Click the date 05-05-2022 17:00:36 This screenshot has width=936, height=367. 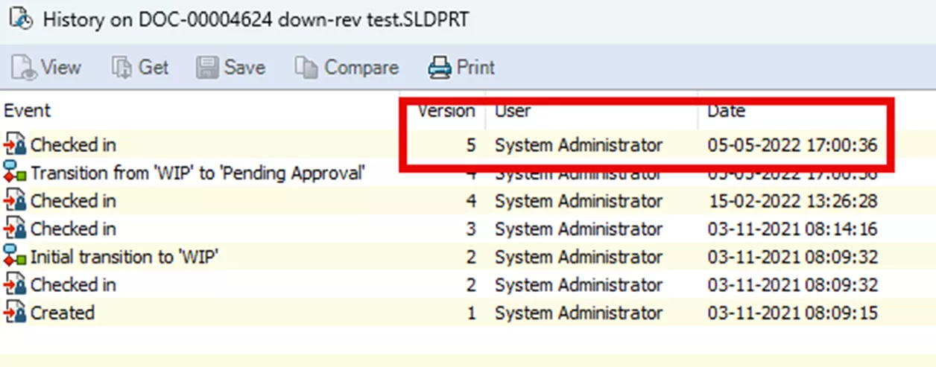792,144
